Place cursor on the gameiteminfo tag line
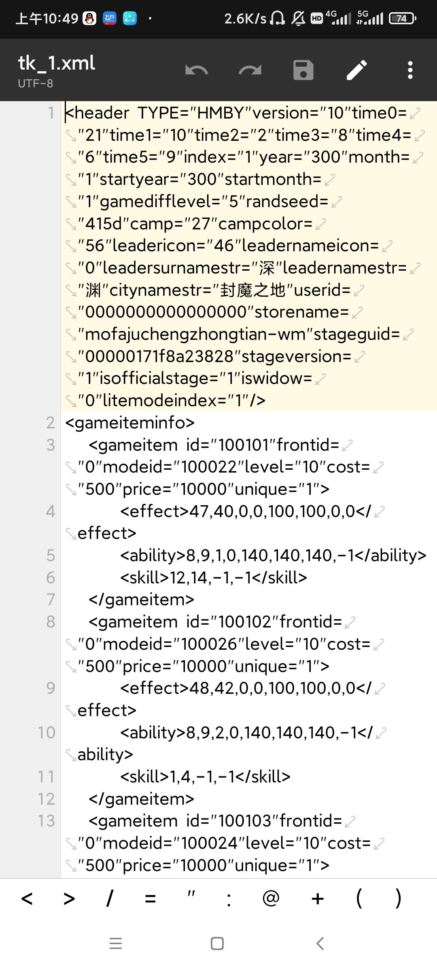Screen dimensions: 437x971 [130, 423]
